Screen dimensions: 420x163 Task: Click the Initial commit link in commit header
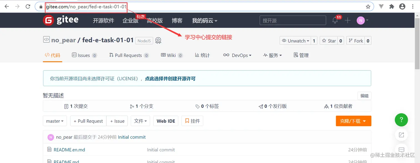(132, 137)
